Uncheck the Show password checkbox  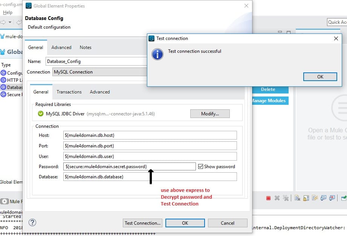200,167
